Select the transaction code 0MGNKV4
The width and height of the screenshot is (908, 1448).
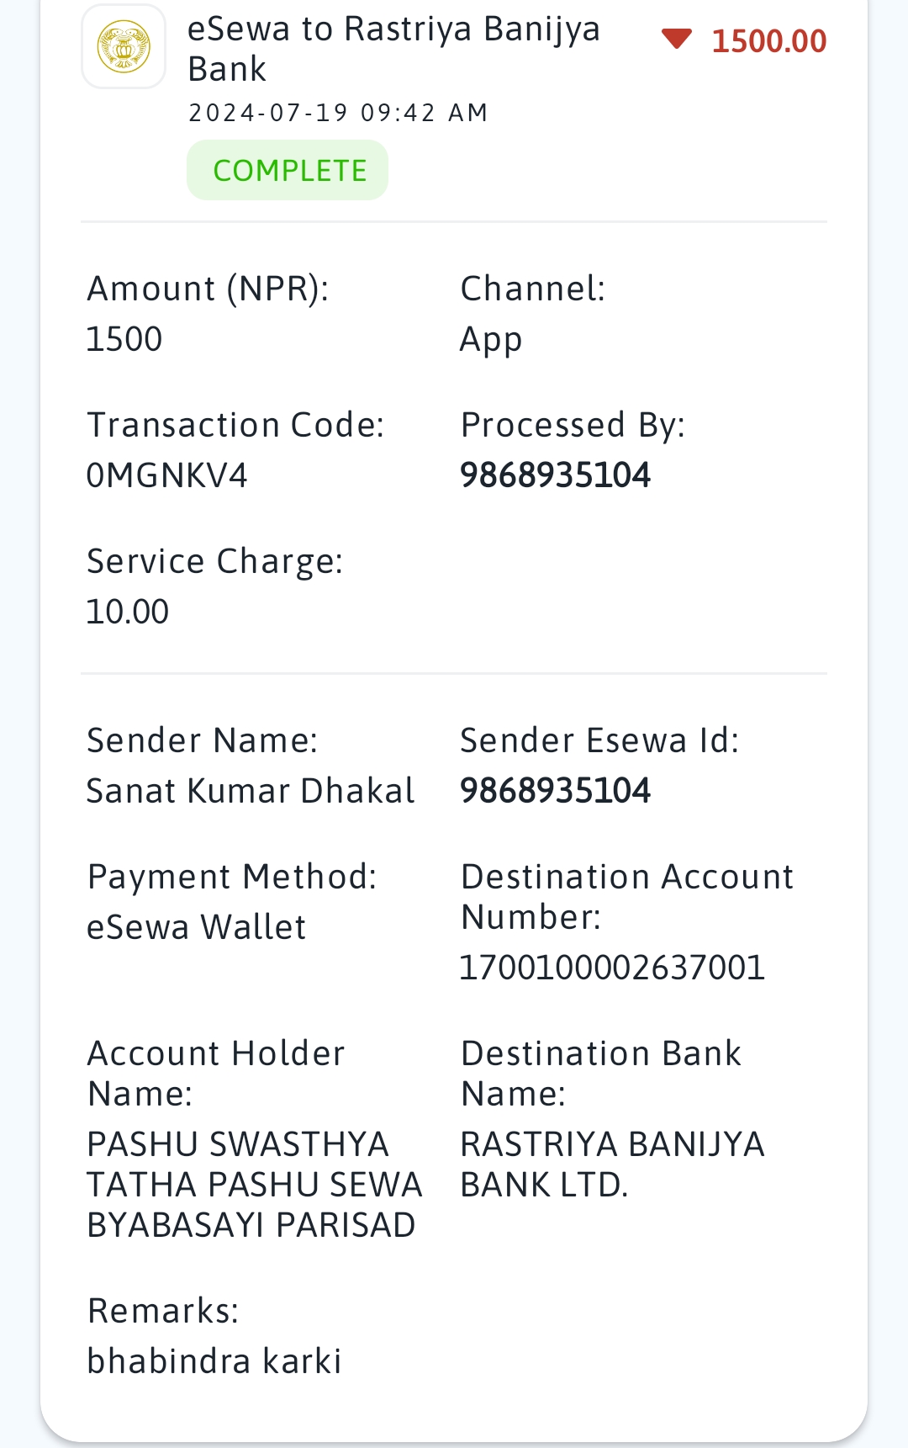click(167, 475)
